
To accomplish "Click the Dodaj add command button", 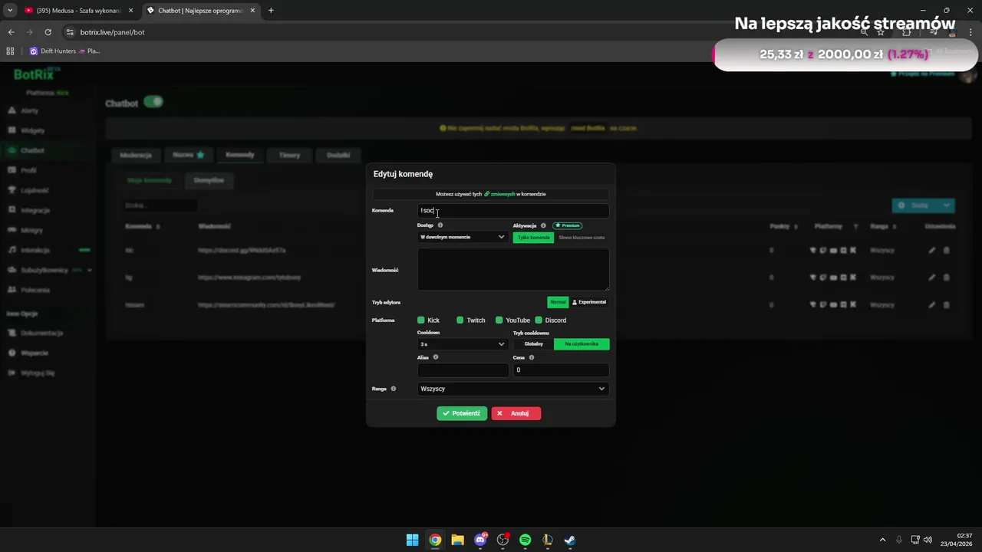I will click(x=915, y=205).
